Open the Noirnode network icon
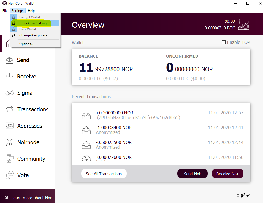 [x=10, y=142]
